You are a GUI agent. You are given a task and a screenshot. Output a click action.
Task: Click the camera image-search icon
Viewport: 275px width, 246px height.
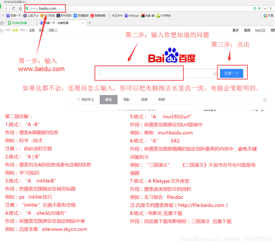point(215,73)
